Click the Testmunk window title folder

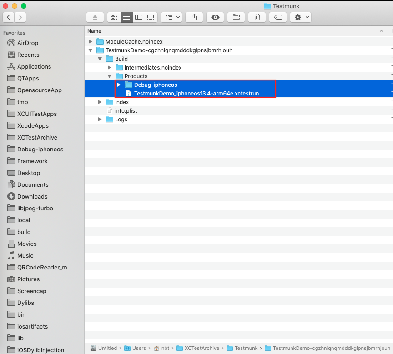pos(282,6)
